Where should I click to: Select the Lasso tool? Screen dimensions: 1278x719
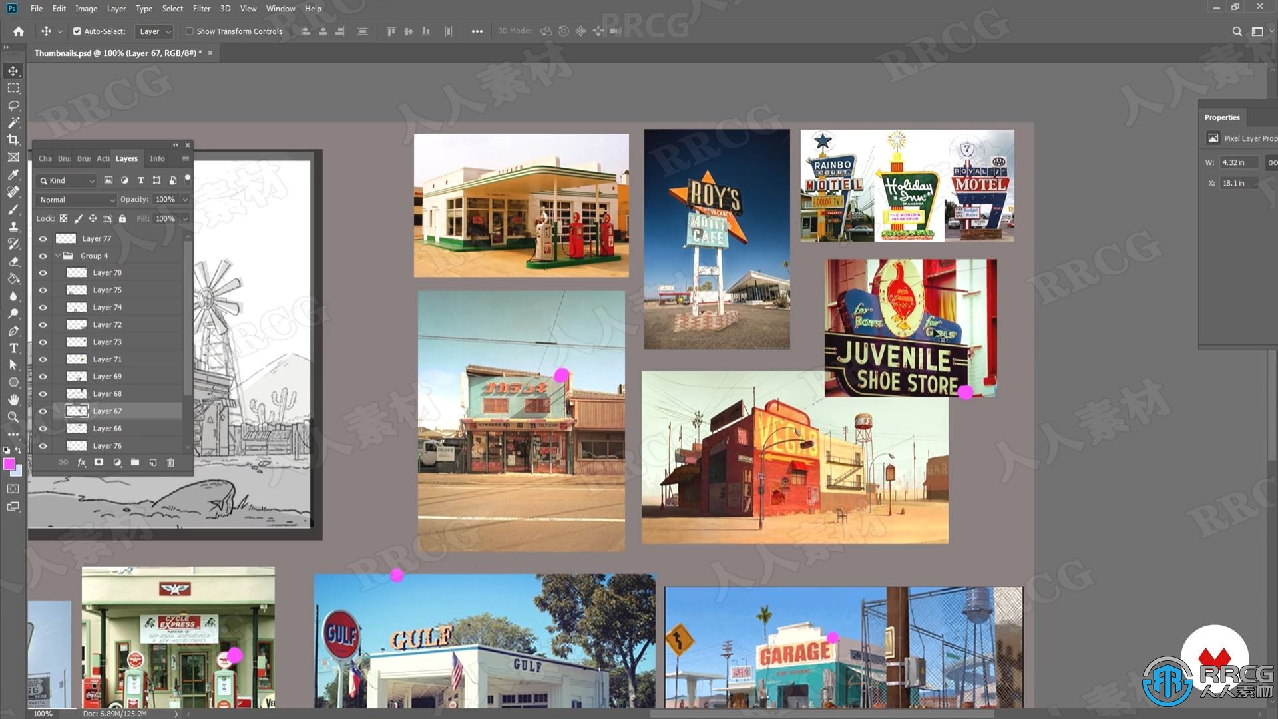coord(13,105)
